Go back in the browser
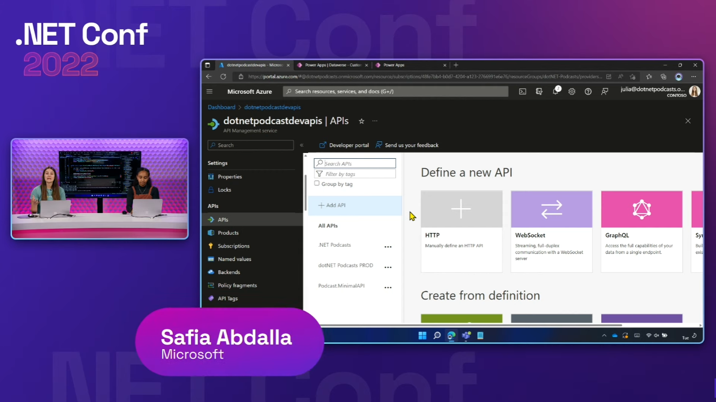The height and width of the screenshot is (402, 716). point(209,76)
